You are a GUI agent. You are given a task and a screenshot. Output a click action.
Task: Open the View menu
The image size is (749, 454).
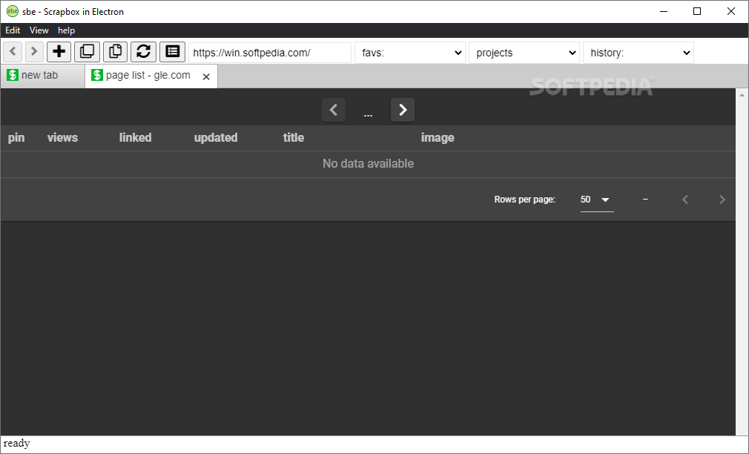pos(39,30)
